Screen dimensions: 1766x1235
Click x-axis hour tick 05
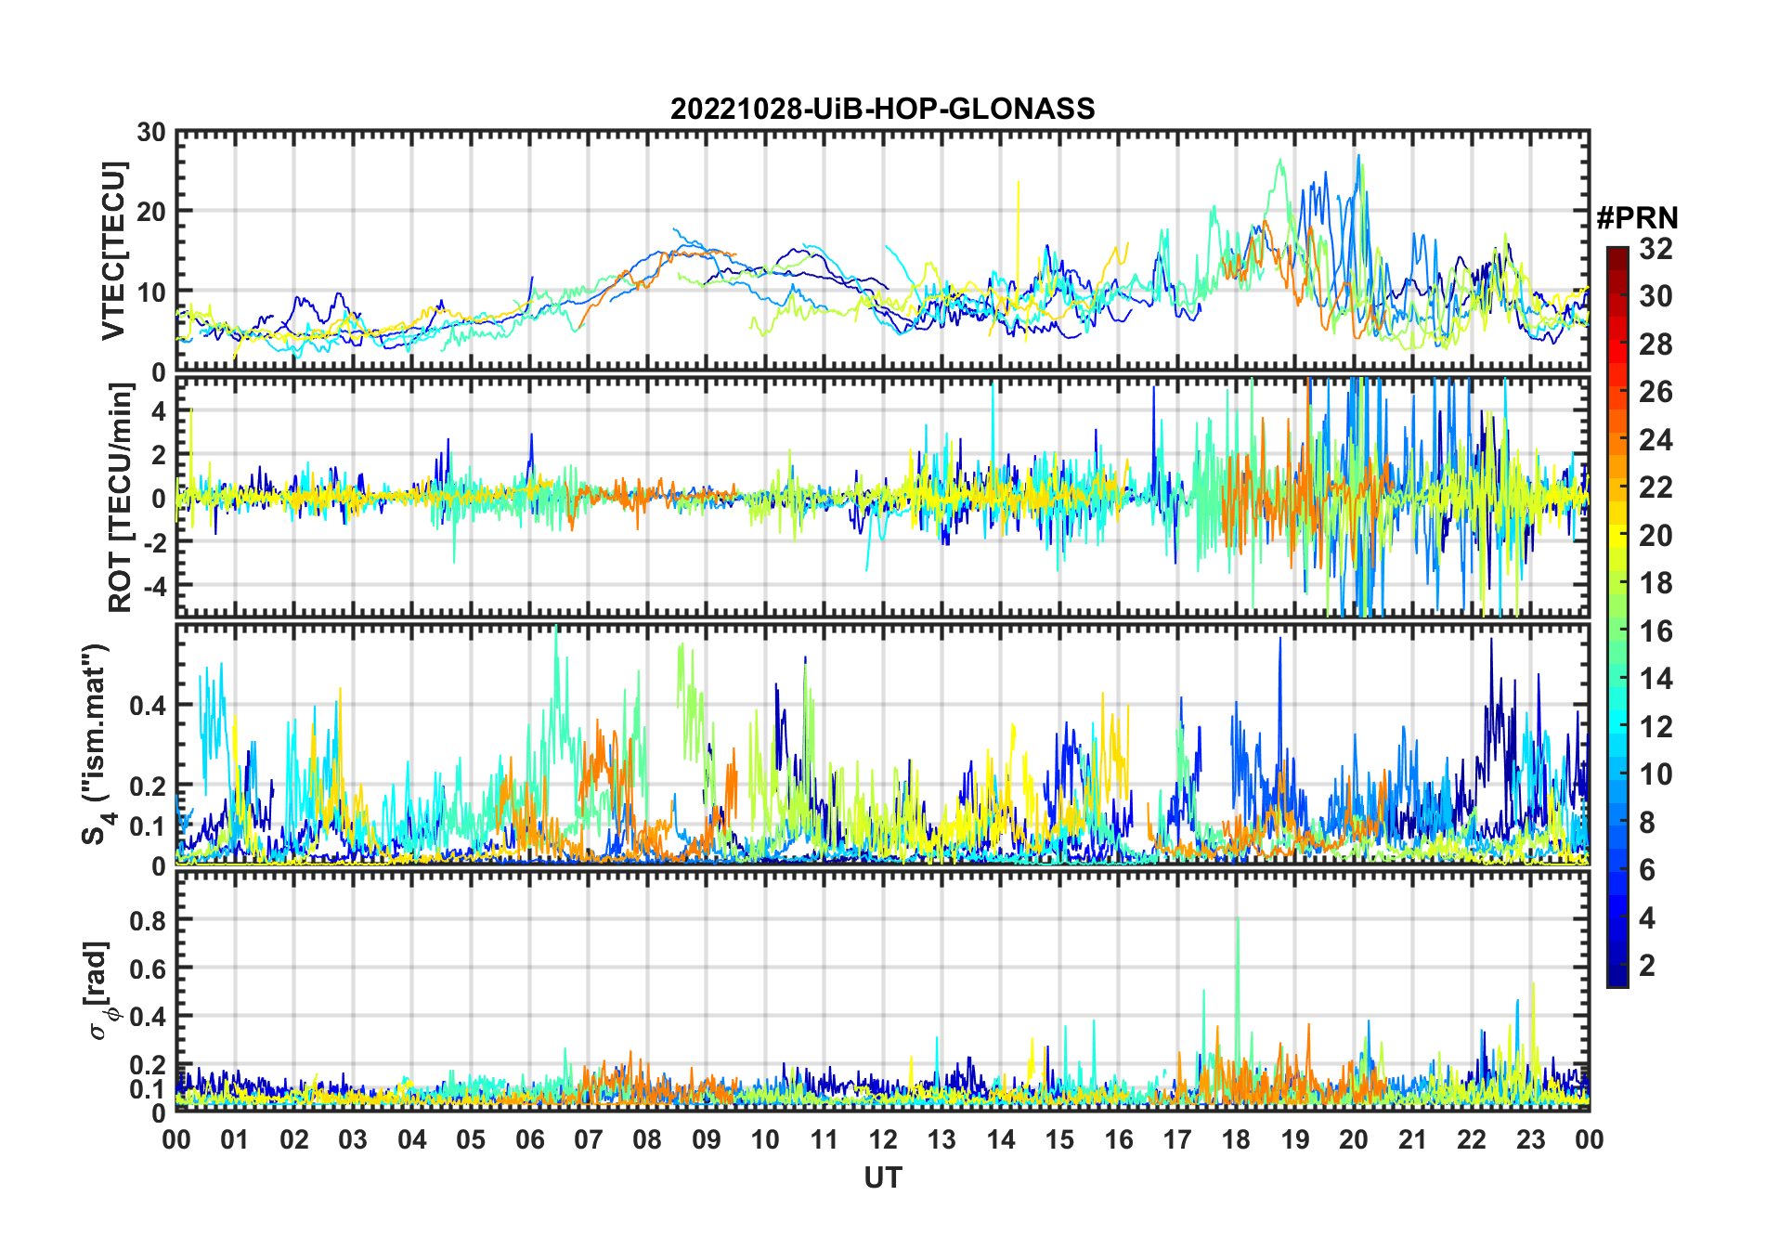pos(471,1139)
